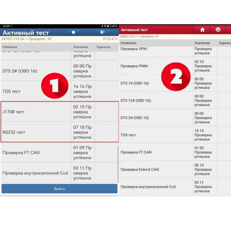Tap the battery 40% indicator in the status bar

(112, 26)
